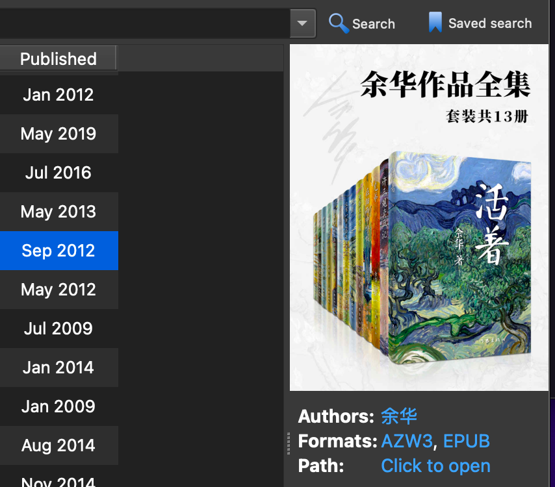Expand the search history dropdown arrow
Viewport: 555px width, 487px height.
tap(302, 23)
